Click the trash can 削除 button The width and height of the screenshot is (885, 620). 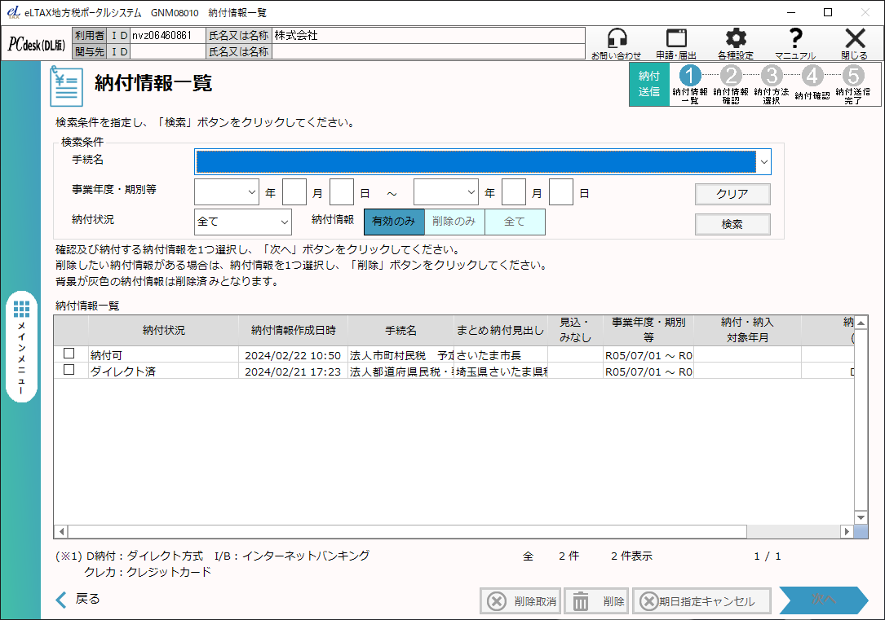[x=596, y=601]
